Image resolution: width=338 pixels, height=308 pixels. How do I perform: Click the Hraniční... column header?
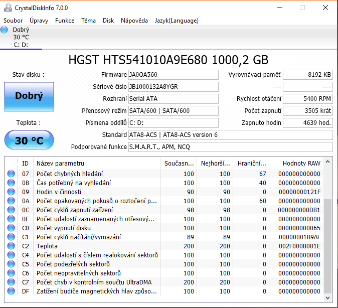click(251, 163)
